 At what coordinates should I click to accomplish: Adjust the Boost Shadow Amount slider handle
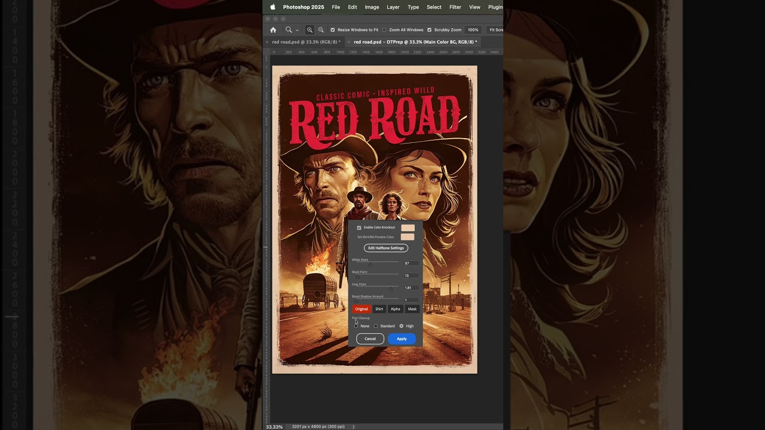coord(356,300)
